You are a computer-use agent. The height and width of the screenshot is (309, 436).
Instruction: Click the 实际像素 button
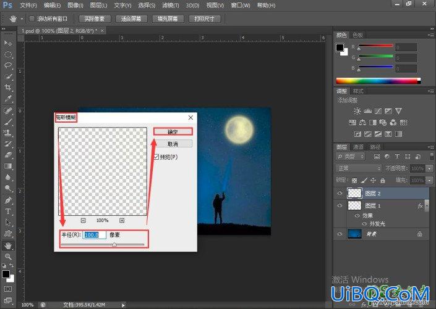pos(95,19)
